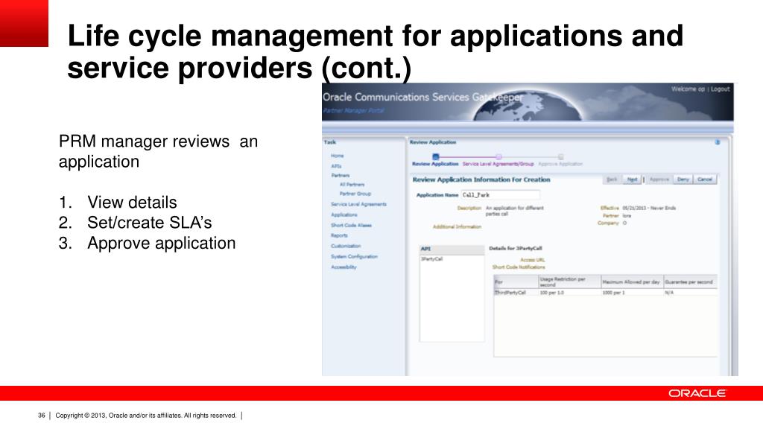Viewport: 763px width, 429px height.
Task: Open Accessibility in the Task menu
Action: 343,267
